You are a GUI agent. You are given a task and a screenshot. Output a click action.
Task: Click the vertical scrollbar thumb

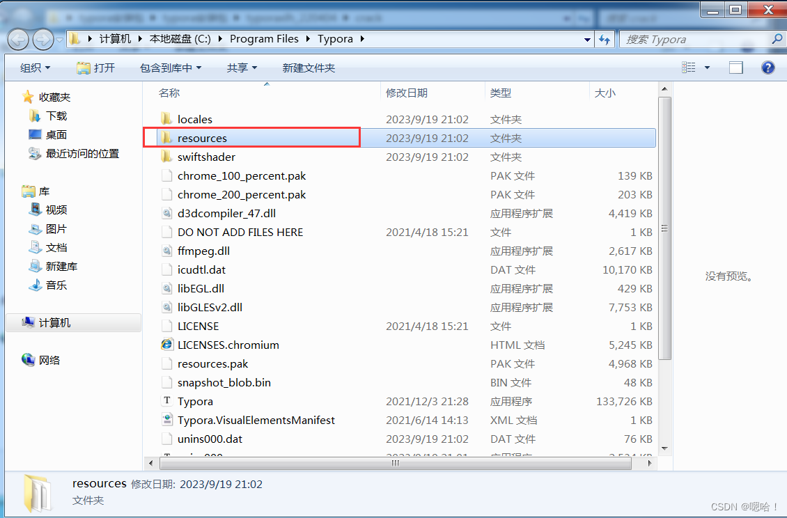(x=664, y=228)
